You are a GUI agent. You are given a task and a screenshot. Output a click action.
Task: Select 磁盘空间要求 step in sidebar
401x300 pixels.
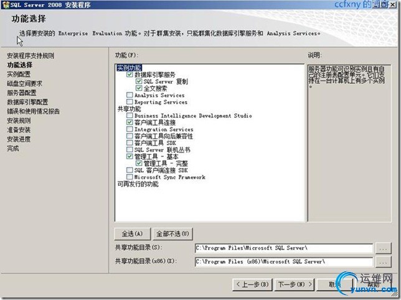click(24, 83)
